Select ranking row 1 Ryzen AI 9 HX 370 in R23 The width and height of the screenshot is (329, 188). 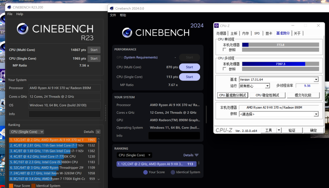click(x=53, y=140)
